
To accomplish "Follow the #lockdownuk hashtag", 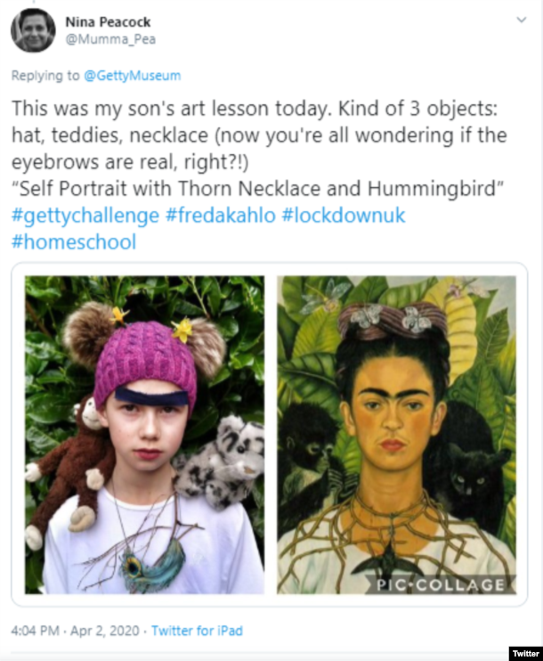I will pyautogui.click(x=344, y=215).
